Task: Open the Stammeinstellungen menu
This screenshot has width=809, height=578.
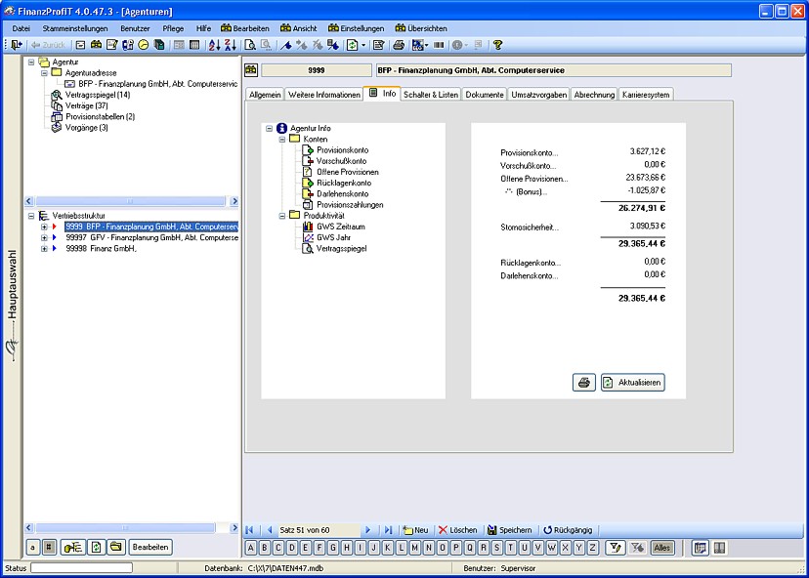Action: (x=75, y=28)
